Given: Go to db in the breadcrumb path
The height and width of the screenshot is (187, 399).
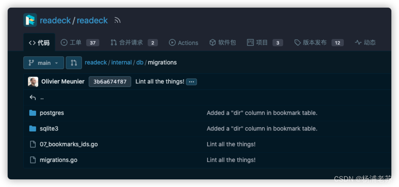Looking at the screenshot, I should coord(140,62).
